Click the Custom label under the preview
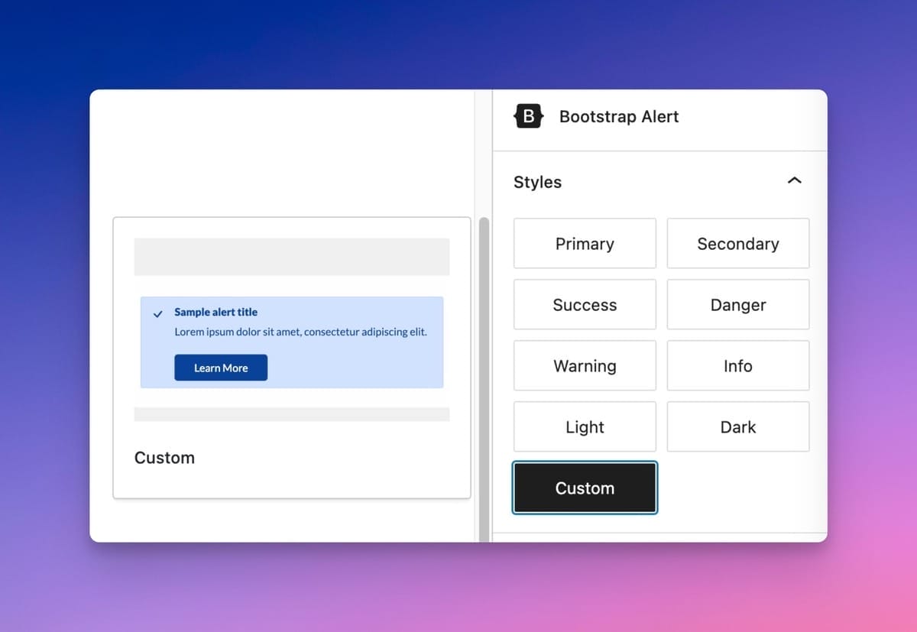Screen dimensions: 917x632 pyautogui.click(x=164, y=458)
